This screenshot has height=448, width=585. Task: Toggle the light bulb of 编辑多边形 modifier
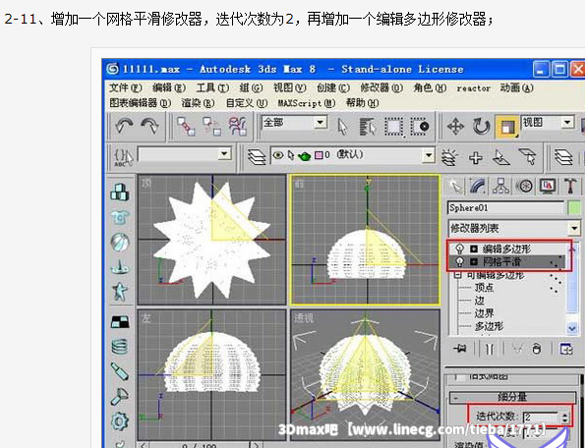[x=460, y=249]
